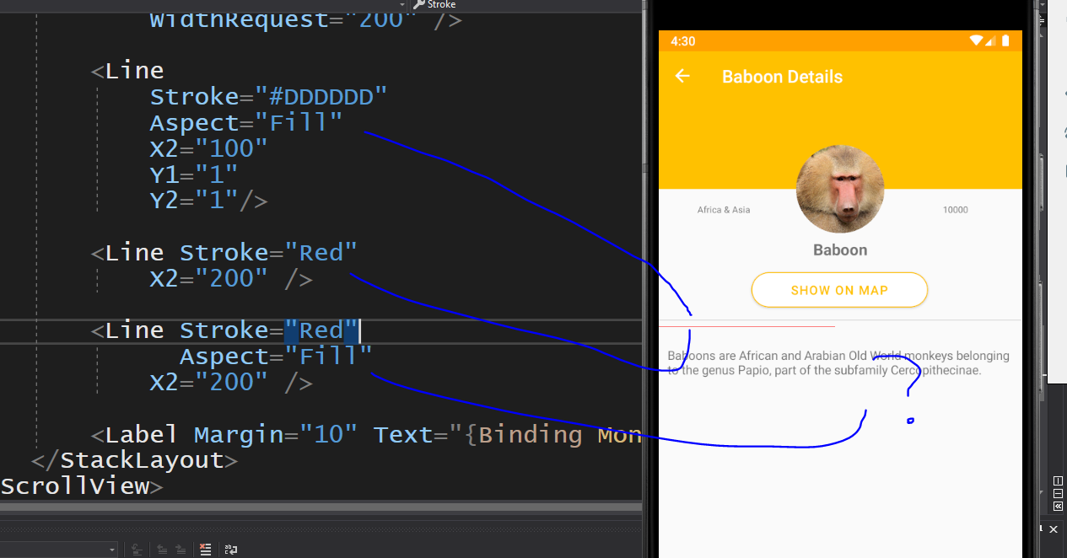The width and height of the screenshot is (1067, 558).
Task: Collapse the side panel using double-chevron icon
Action: (x=1058, y=506)
